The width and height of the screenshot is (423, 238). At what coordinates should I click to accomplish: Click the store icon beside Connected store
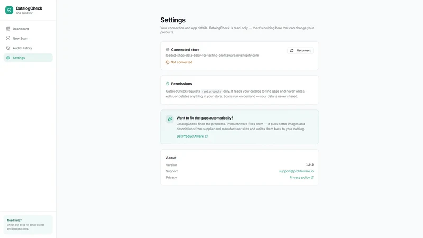click(x=168, y=50)
